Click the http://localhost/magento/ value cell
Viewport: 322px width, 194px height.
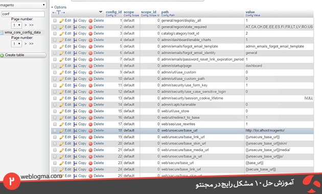265,130
